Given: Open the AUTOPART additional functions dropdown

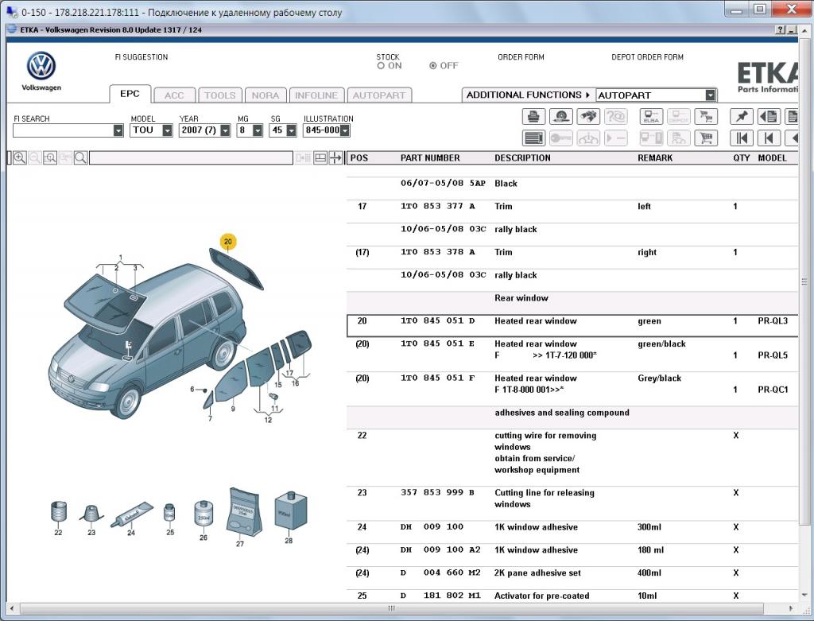Looking at the screenshot, I should 710,95.
